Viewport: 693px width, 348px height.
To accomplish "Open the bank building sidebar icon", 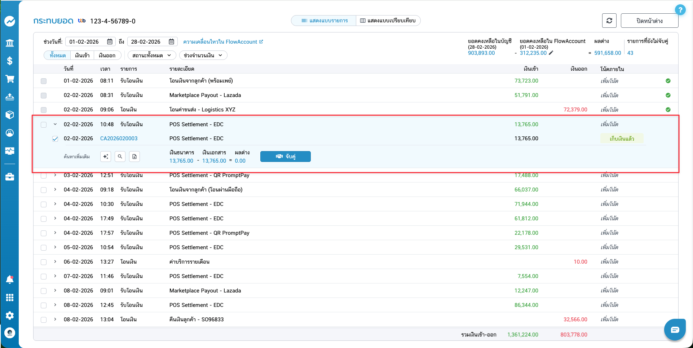I will coord(10,43).
